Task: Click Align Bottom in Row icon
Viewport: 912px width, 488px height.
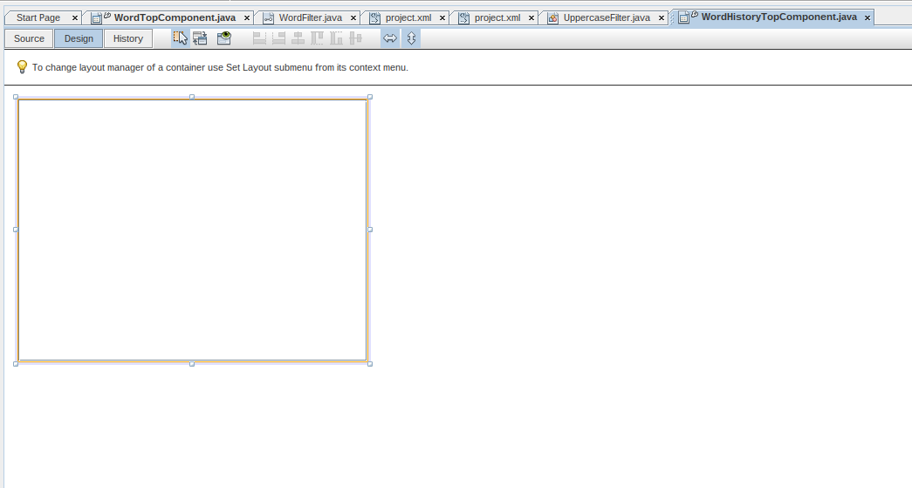Action: pos(336,38)
